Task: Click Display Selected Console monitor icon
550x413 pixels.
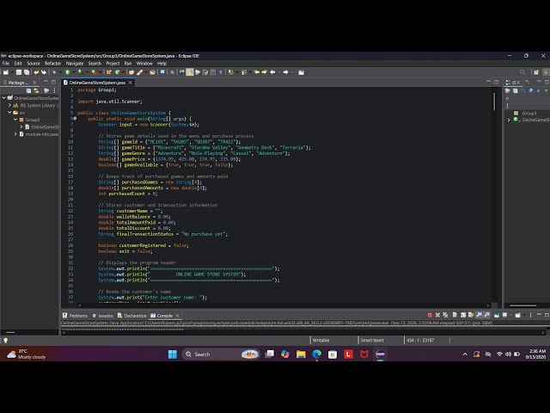Action: (x=505, y=315)
